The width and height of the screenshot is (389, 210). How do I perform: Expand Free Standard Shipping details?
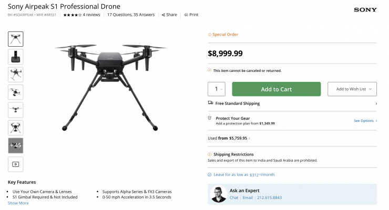point(375,103)
